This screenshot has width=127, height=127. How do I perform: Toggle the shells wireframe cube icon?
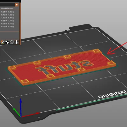coord(12,42)
